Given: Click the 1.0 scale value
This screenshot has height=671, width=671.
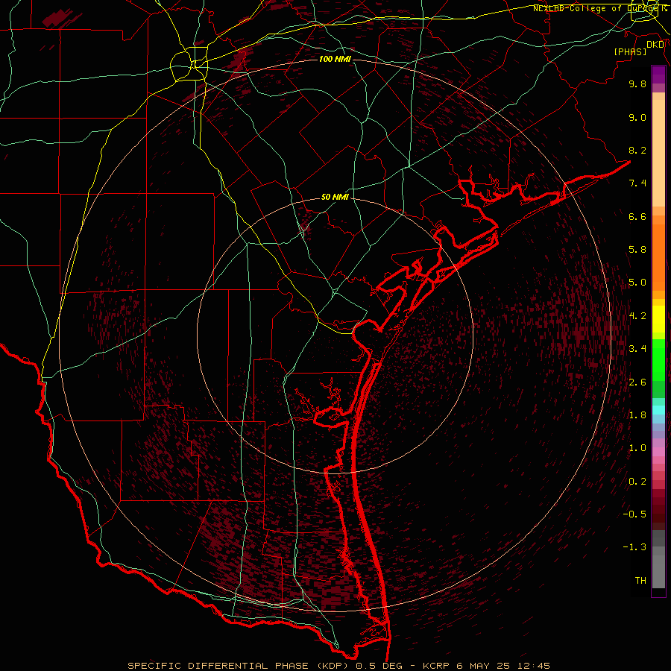Looking at the screenshot, I should (x=637, y=448).
